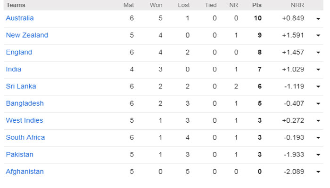The width and height of the screenshot is (330, 188).
Task: Open the Sri Lanka team page
Action: [21, 86]
